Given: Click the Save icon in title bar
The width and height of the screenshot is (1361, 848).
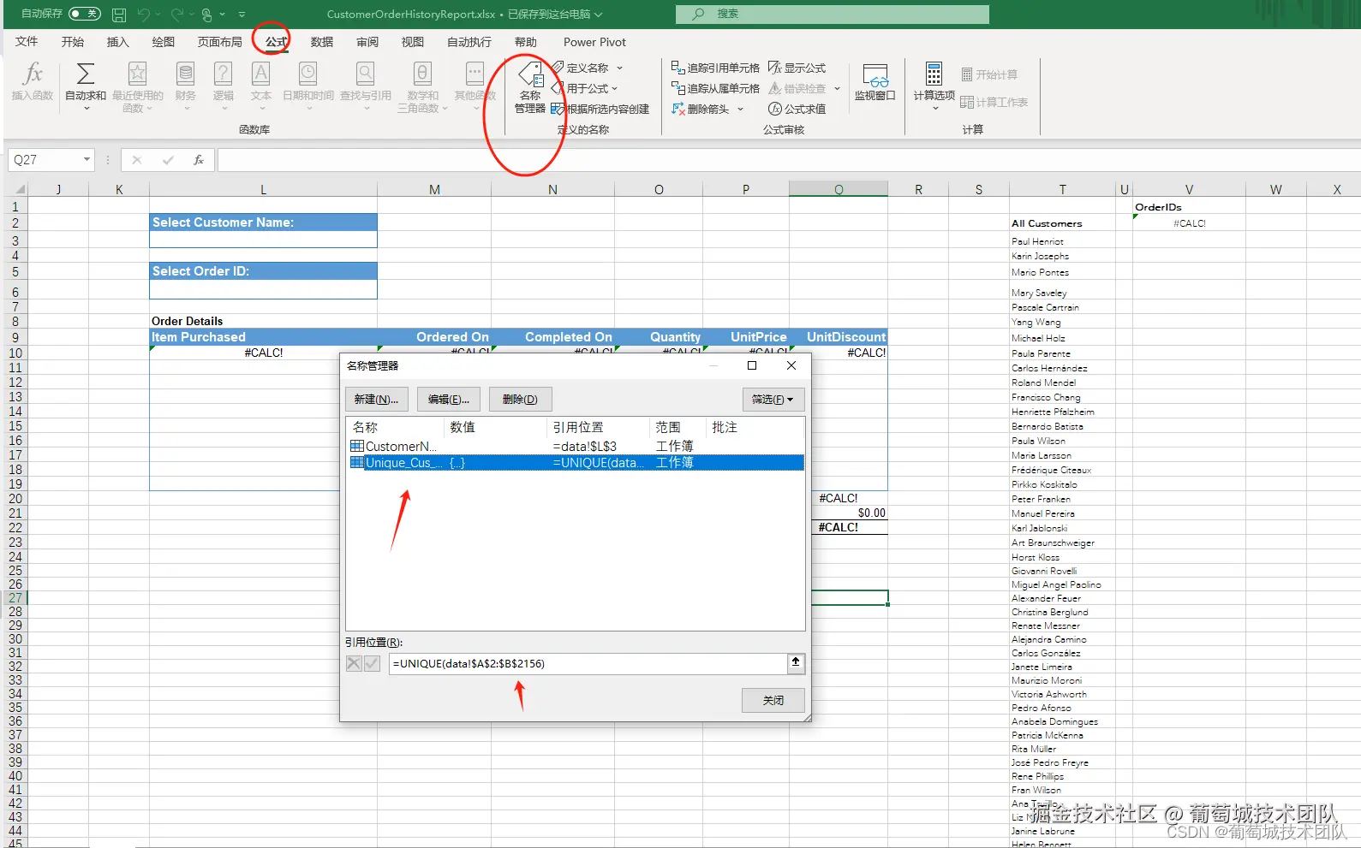Looking at the screenshot, I should coord(119,15).
